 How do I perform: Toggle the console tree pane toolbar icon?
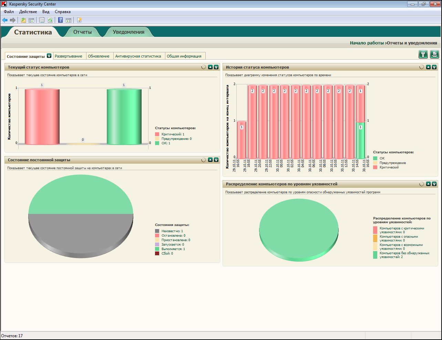coord(31,20)
